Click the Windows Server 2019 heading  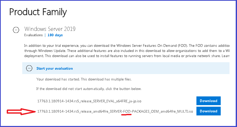(50, 29)
